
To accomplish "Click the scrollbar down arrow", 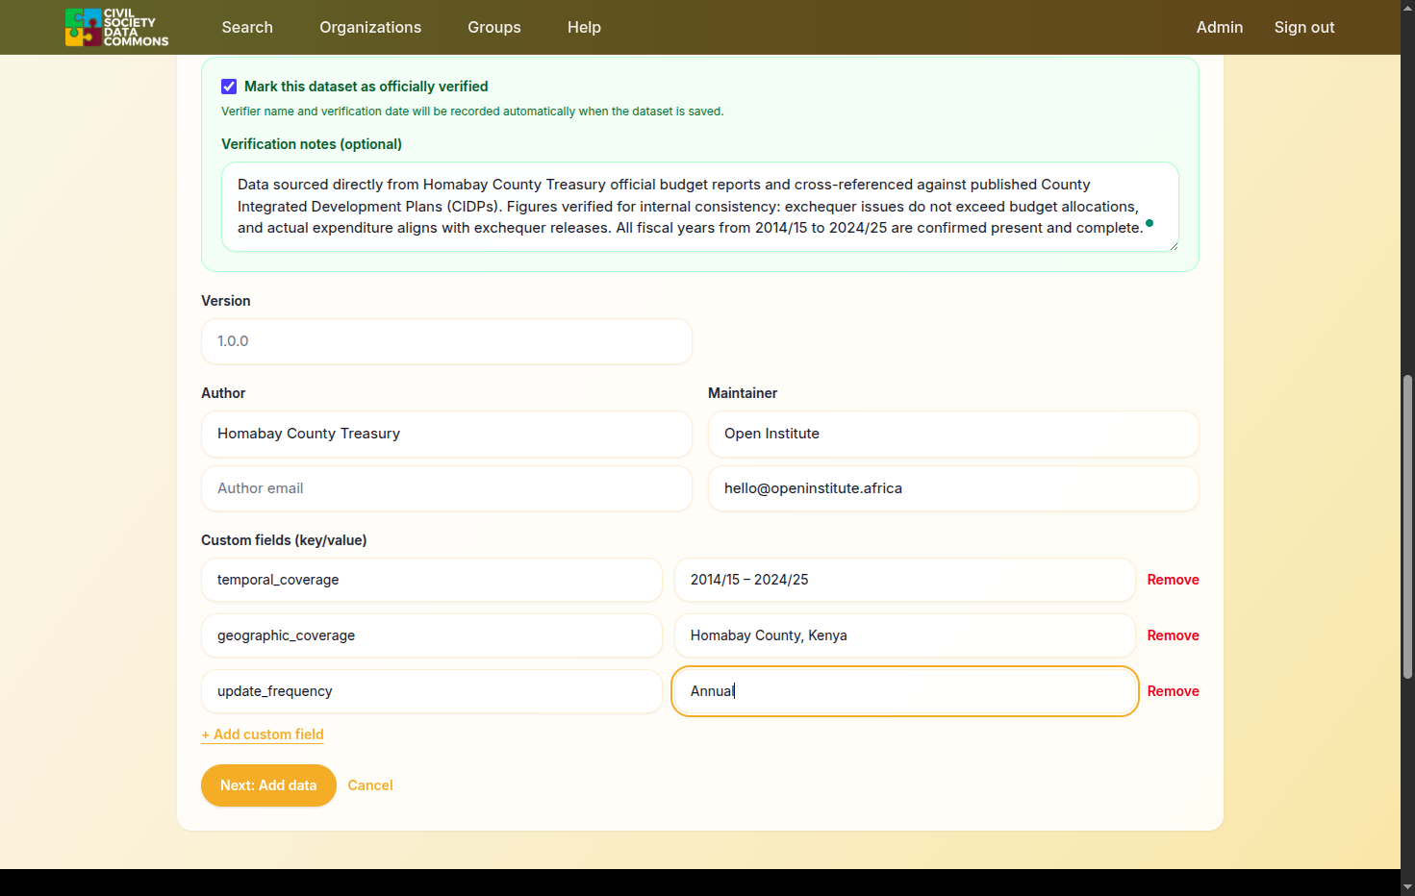I will pos(1407,887).
